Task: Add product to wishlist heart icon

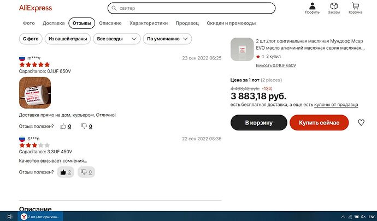Action: coord(361,123)
